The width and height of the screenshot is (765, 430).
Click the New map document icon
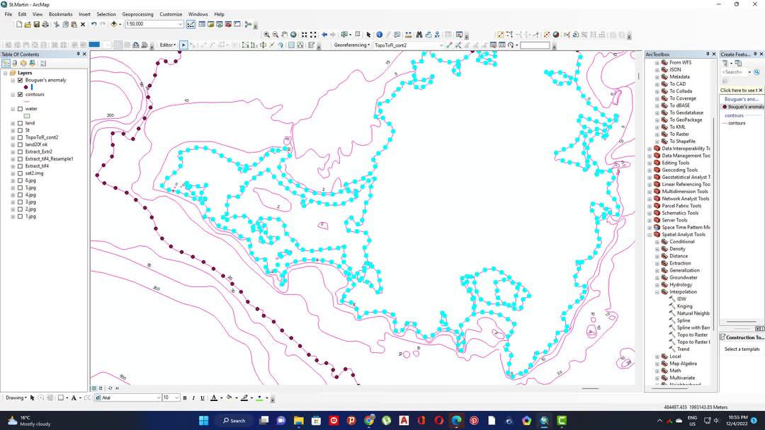[x=19, y=24]
